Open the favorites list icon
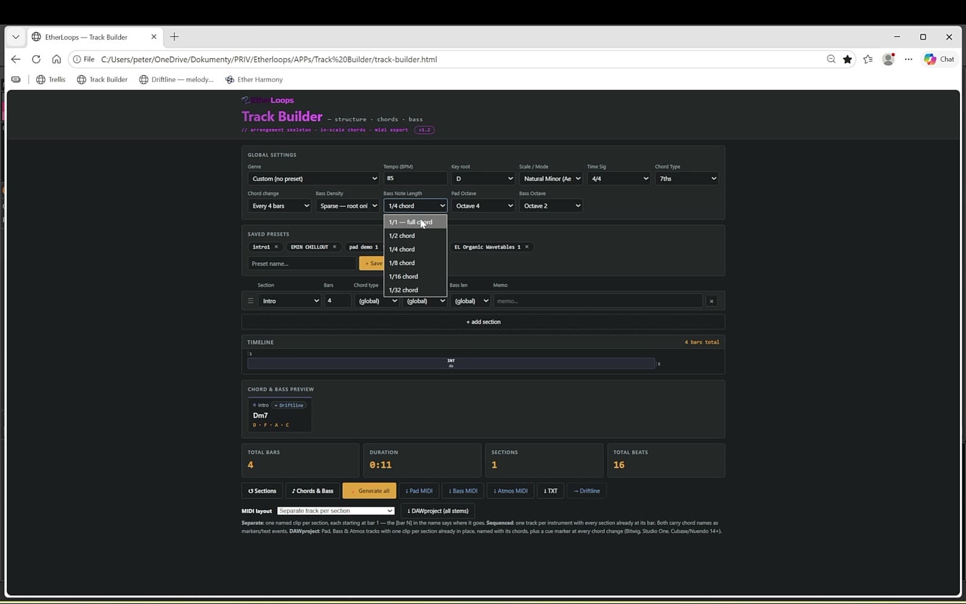Image resolution: width=966 pixels, height=604 pixels. pos(868,59)
